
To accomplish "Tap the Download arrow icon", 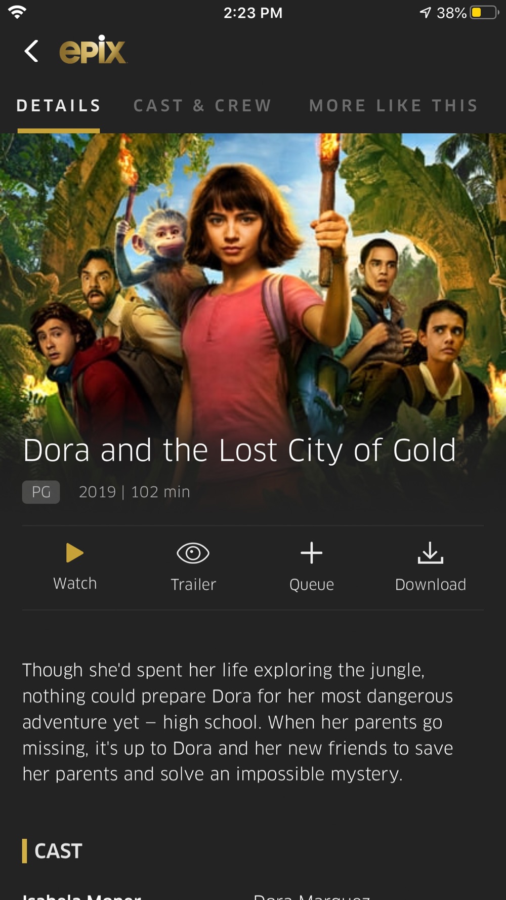I will (431, 553).
